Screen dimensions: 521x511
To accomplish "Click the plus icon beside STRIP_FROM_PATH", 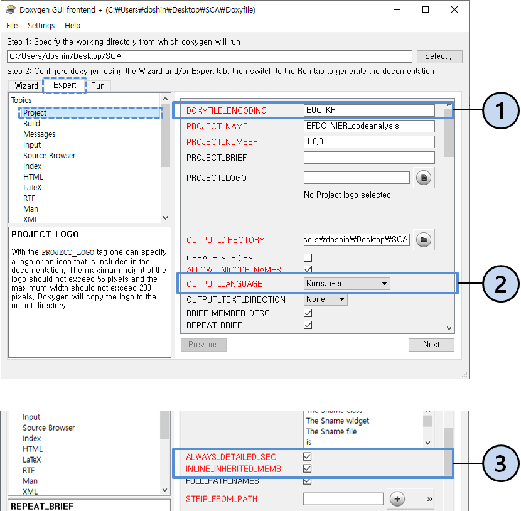I will (x=397, y=498).
